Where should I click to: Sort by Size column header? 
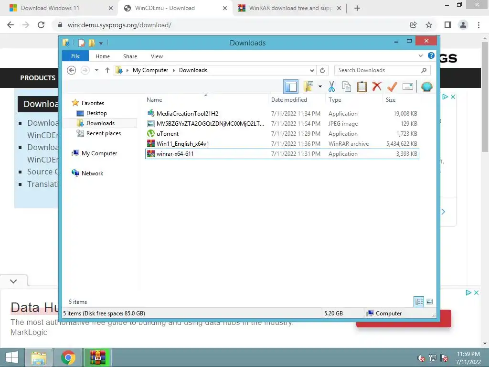click(x=402, y=100)
